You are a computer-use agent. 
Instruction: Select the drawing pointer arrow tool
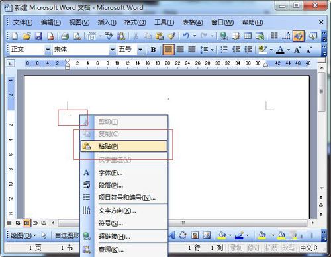coord(44,235)
